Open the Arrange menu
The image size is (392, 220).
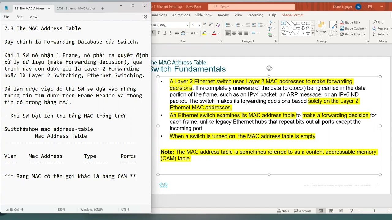[x=321, y=29]
